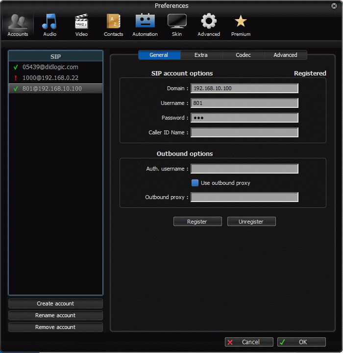Switch to the Codec tab
Screen dimensions: 343x353
click(x=244, y=55)
